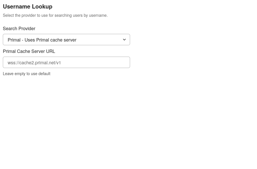257x169 pixels.
Task: Click the word 'Primal' in the provider combo box
Action: coord(14,40)
